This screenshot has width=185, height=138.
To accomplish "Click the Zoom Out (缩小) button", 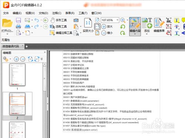I will pos(107,33).
